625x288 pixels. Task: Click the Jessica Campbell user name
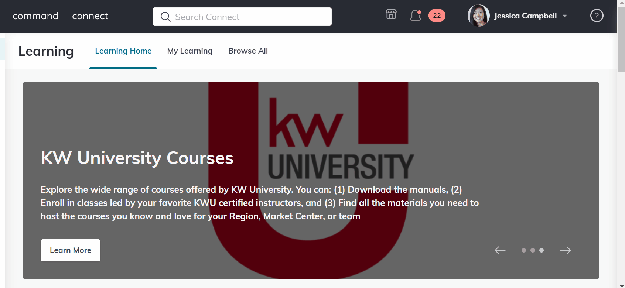tap(526, 16)
